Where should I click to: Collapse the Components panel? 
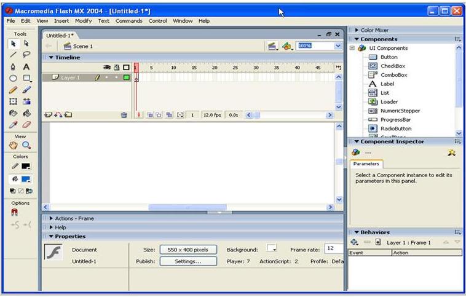tap(357, 39)
